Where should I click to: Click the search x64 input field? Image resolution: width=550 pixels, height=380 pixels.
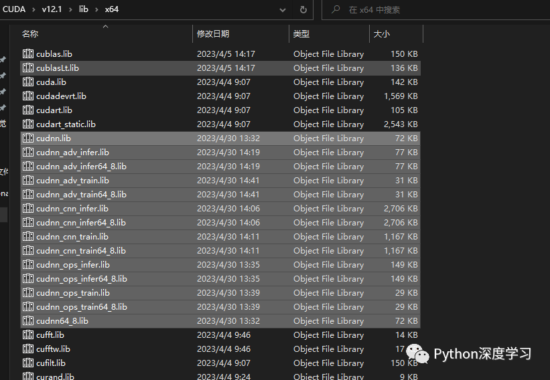(435, 9)
